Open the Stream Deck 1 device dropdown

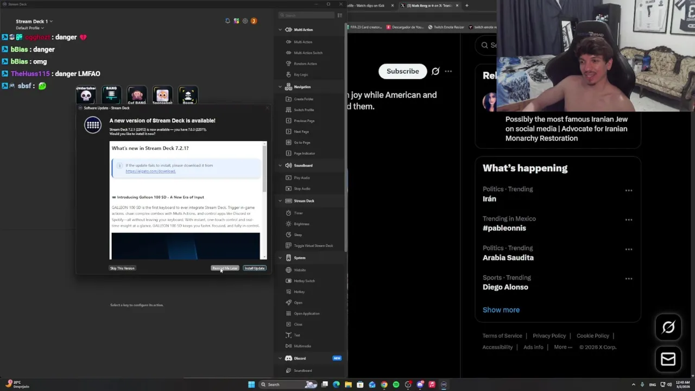point(34,21)
